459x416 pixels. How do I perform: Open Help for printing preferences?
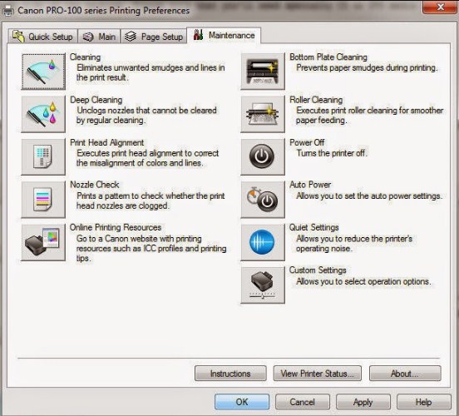click(423, 402)
